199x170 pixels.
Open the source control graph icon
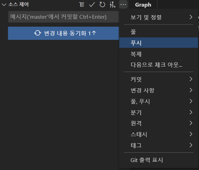(113, 5)
